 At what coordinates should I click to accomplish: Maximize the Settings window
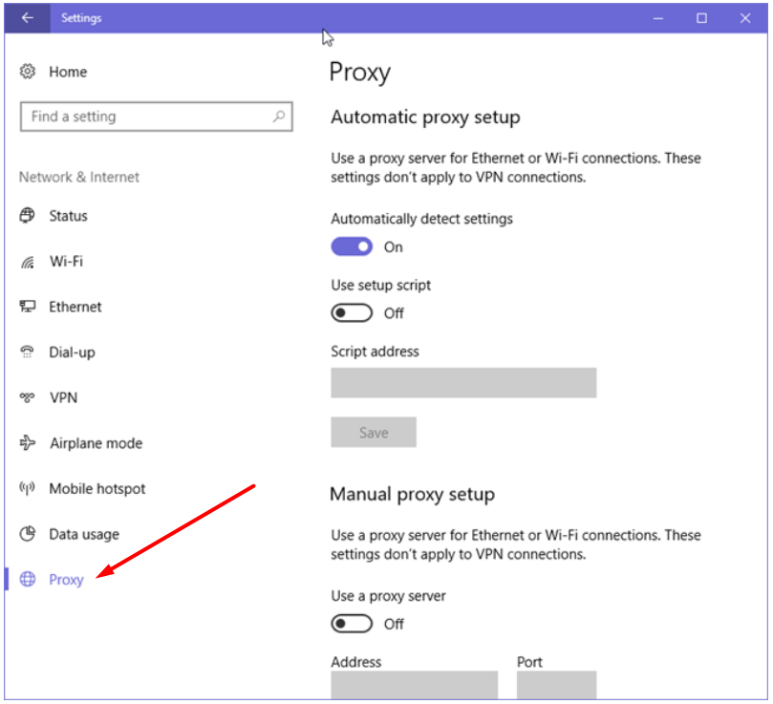701,18
